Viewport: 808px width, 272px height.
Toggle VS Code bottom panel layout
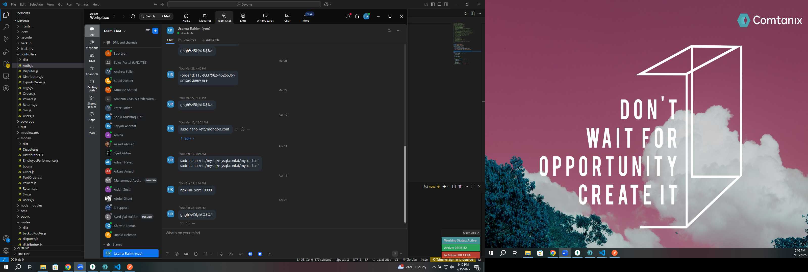(439, 4)
